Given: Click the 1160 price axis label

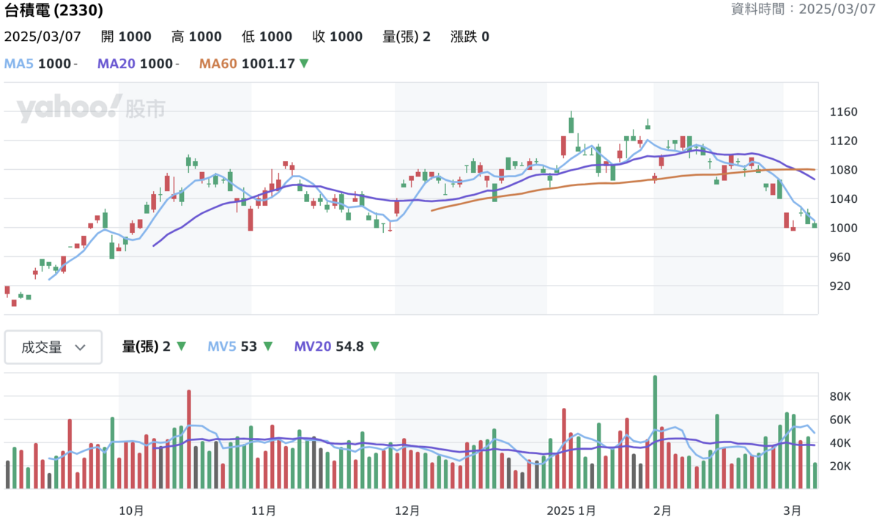Looking at the screenshot, I should click(x=842, y=112).
